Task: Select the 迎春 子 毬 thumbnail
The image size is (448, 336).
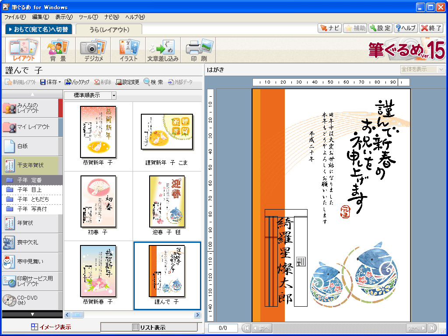Action: 167,206
